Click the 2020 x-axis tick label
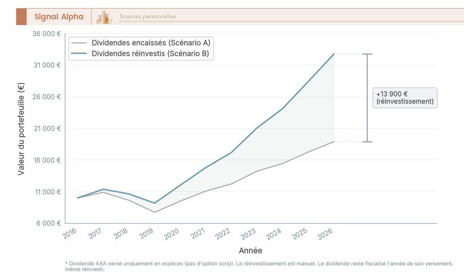The width and height of the screenshot is (464, 279). coord(172,234)
